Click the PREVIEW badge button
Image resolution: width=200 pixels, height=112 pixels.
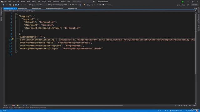coord(195,5)
